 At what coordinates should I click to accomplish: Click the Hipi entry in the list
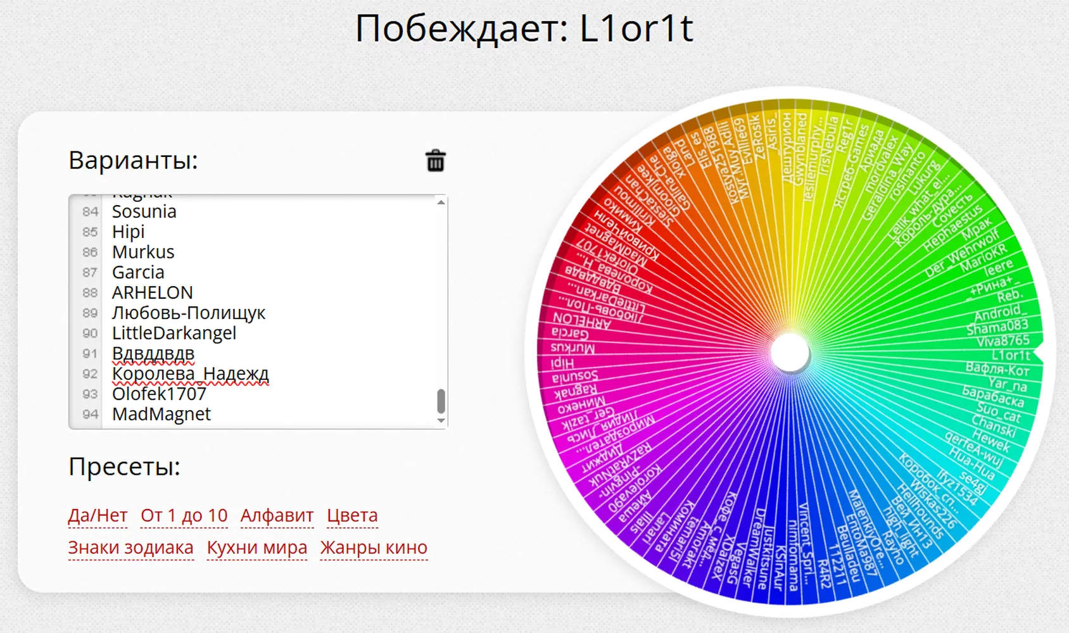click(x=129, y=232)
